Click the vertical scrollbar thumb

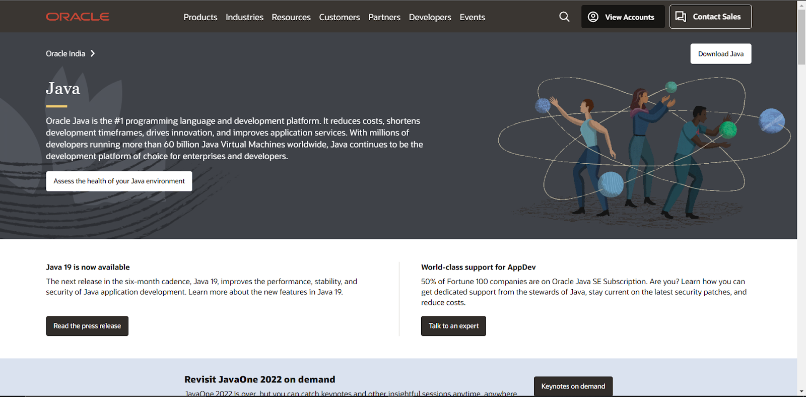(x=801, y=37)
